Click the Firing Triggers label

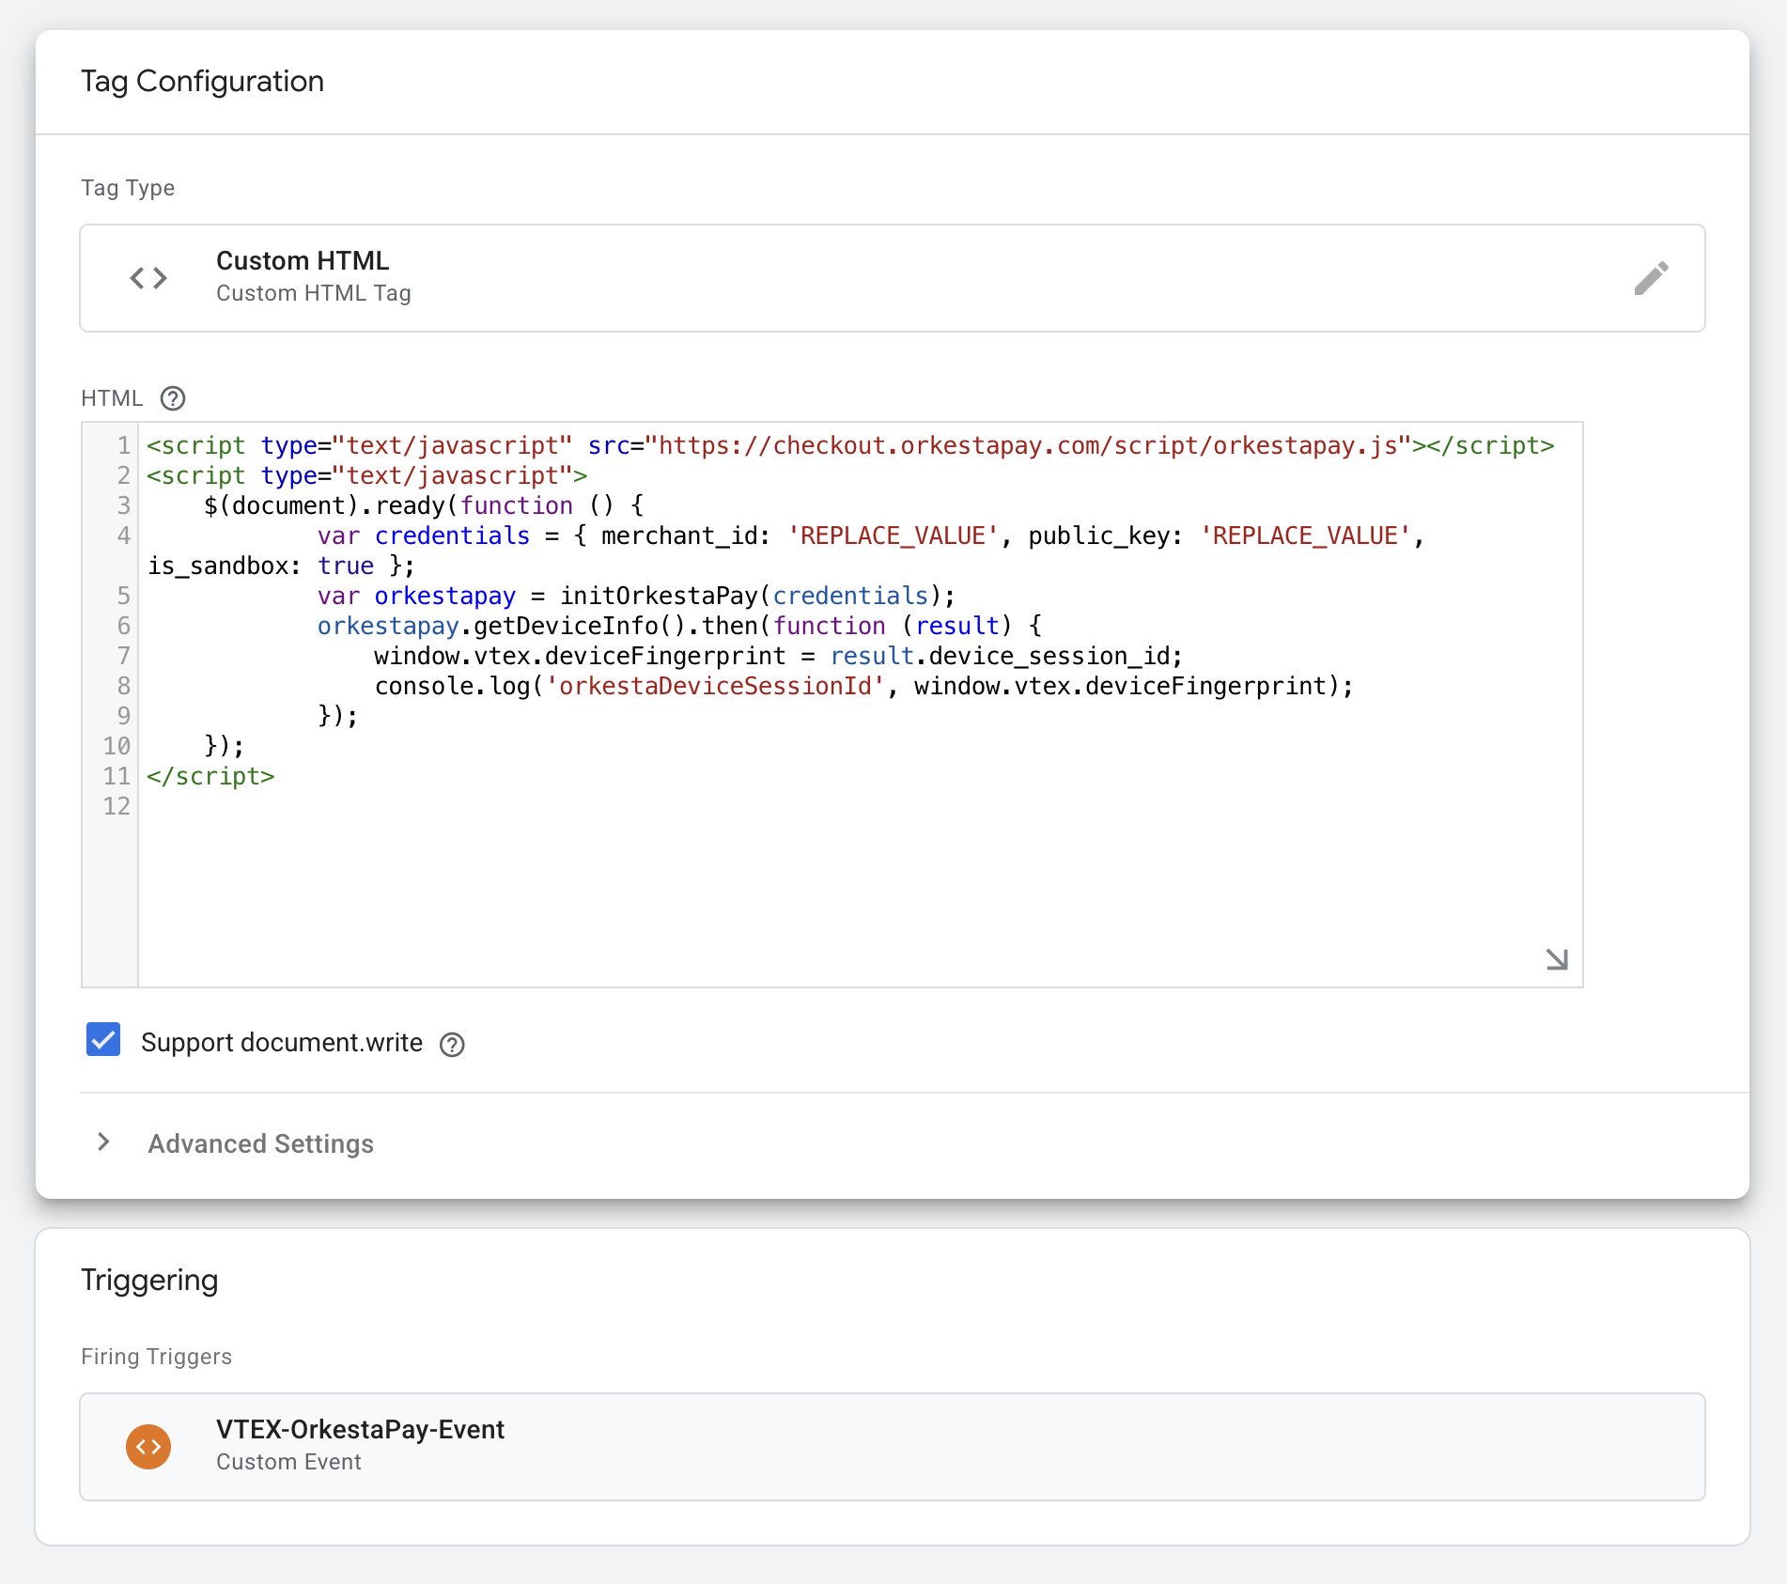point(156,1357)
